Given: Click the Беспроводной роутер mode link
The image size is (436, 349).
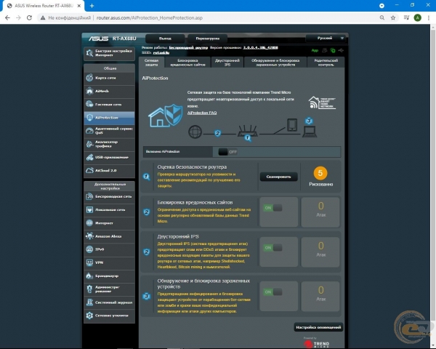Looking at the screenshot, I should pyautogui.click(x=188, y=47).
